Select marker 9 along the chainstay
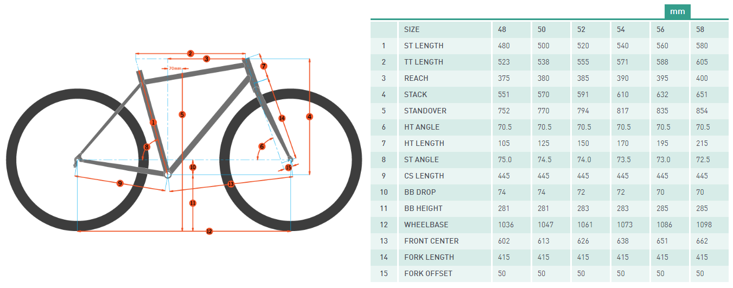 [x=120, y=183]
